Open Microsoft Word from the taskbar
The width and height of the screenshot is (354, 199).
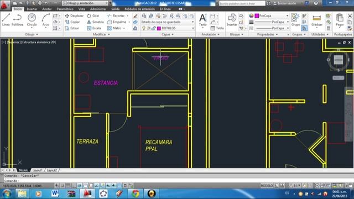[x=55, y=193]
